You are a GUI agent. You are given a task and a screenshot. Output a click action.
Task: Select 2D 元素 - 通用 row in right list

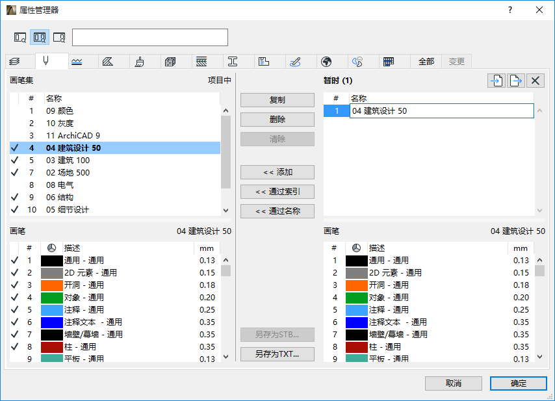[x=429, y=273]
